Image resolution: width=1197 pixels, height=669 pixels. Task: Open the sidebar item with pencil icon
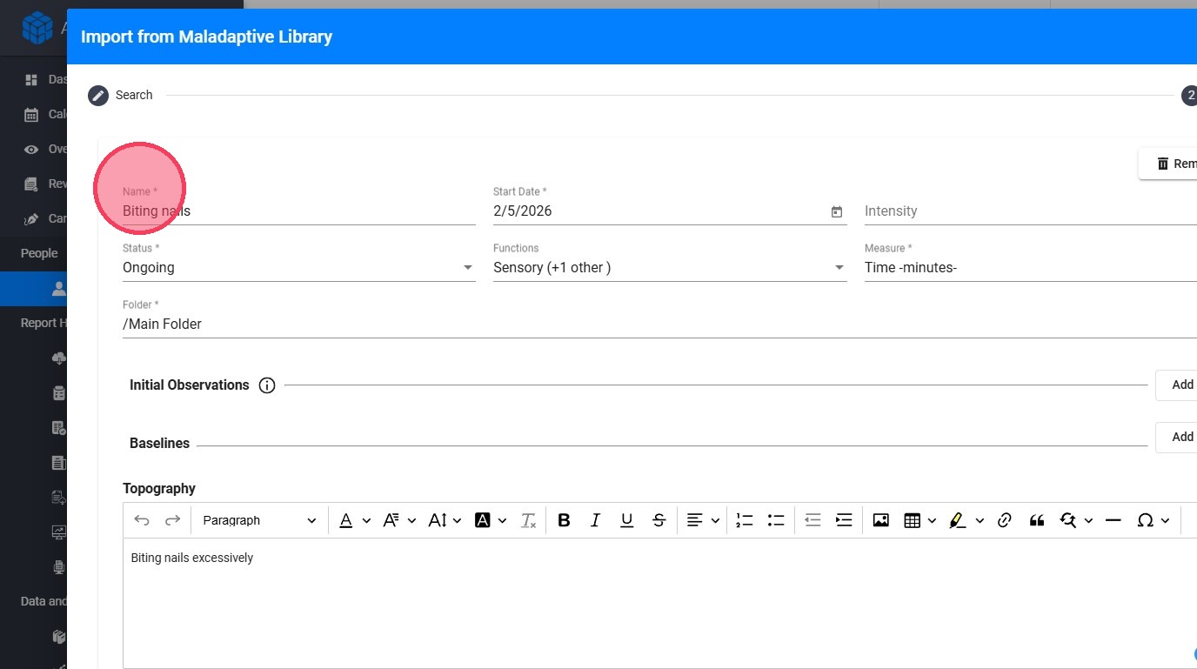tap(45, 218)
